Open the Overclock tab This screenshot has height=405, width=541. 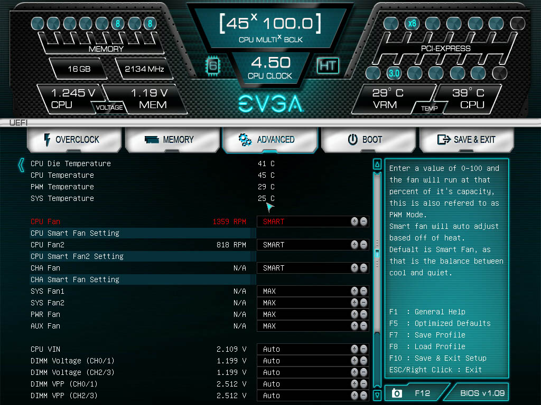[x=74, y=139]
